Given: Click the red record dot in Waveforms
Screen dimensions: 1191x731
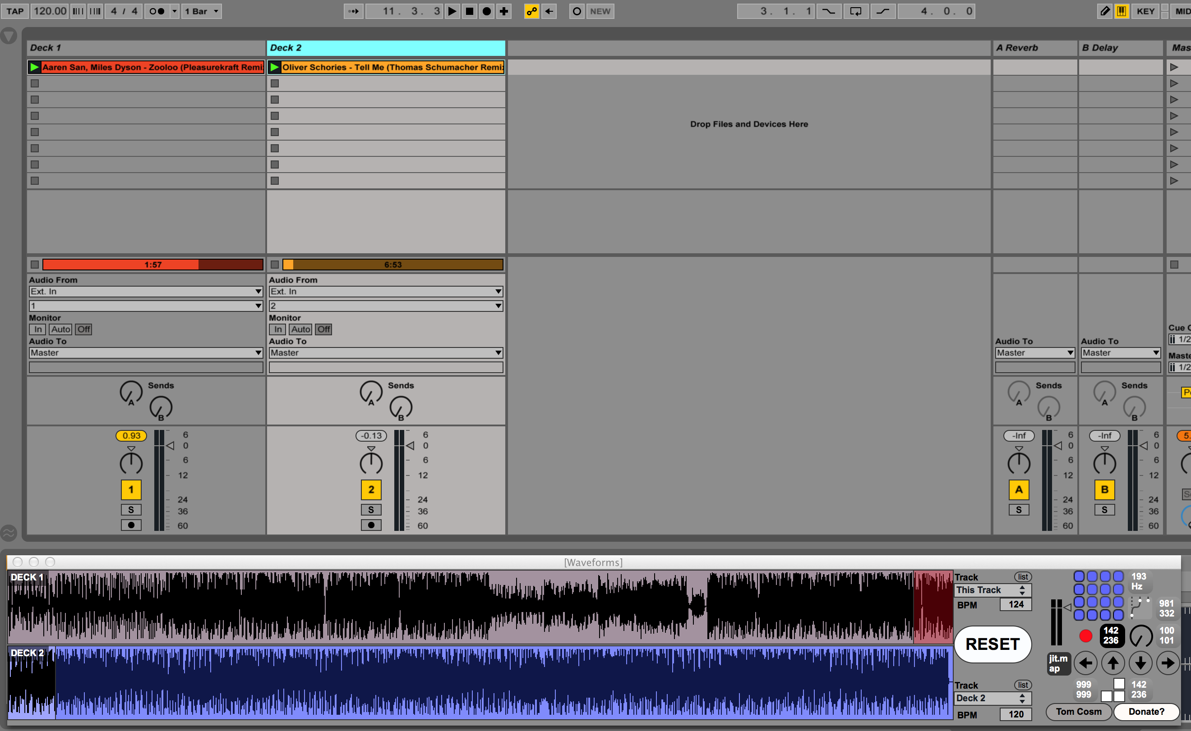Looking at the screenshot, I should 1085,636.
